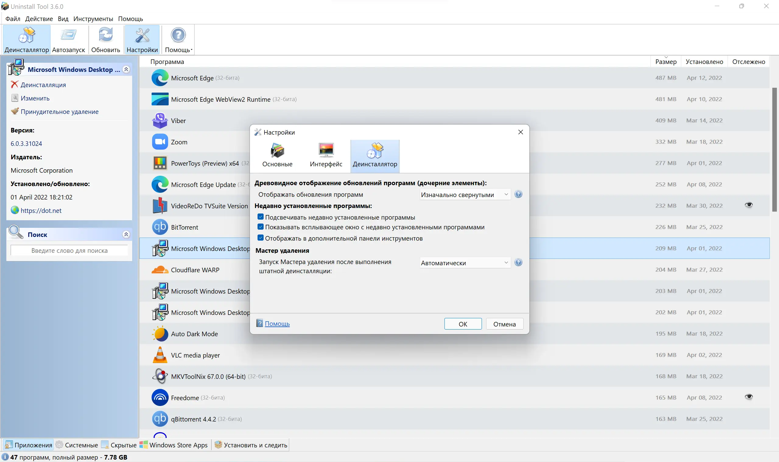Click Принудительное удаление in sidebar

[59, 112]
